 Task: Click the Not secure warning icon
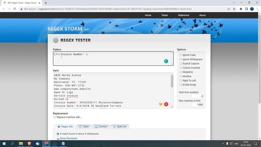coord(21,9)
